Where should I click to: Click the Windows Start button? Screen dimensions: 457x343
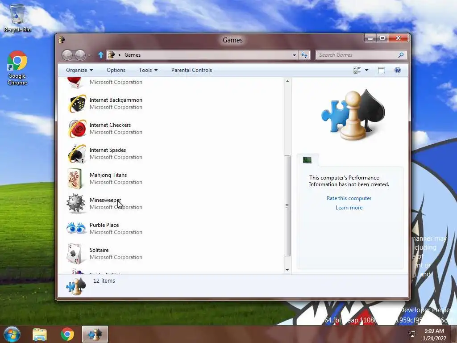12,334
